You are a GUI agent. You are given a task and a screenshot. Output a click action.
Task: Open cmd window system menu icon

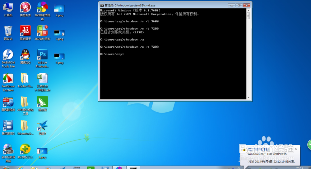102,5
